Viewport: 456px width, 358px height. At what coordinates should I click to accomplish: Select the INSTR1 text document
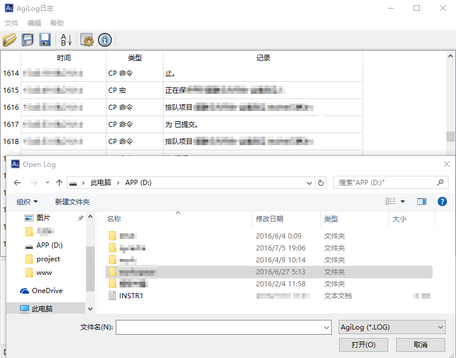pos(131,296)
